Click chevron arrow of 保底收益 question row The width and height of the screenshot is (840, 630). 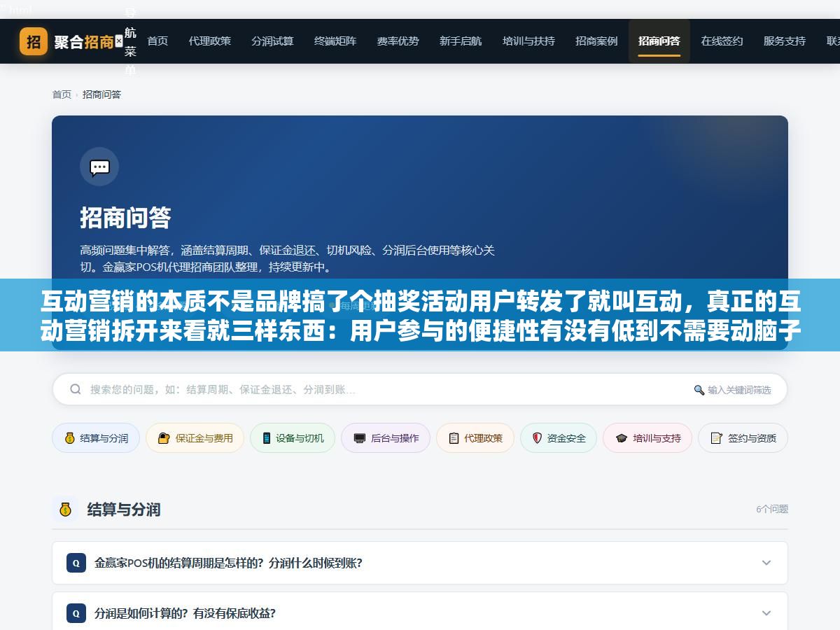pyautogui.click(x=766, y=613)
